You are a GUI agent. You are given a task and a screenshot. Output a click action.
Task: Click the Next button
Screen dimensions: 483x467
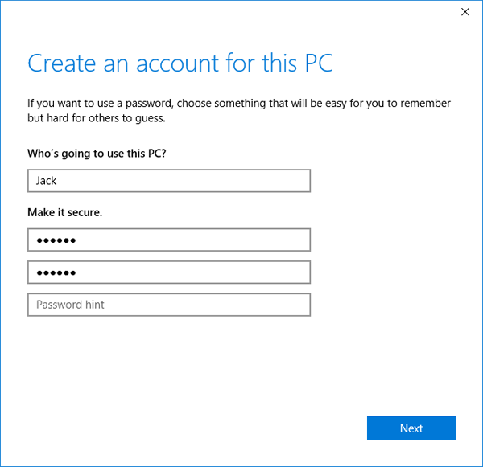[x=411, y=428]
